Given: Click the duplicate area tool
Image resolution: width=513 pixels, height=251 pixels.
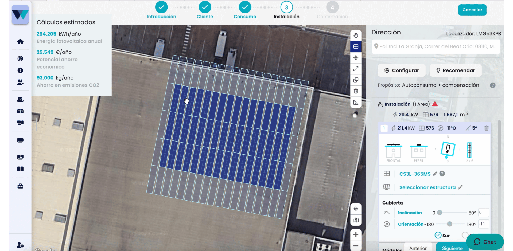Looking at the screenshot, I should (x=356, y=80).
